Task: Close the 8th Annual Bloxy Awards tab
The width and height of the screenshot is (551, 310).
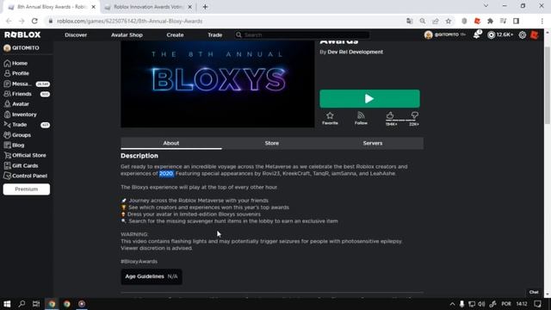Action: [94, 7]
